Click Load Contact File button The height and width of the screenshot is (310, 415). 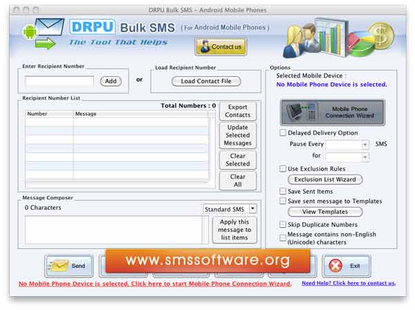click(206, 81)
